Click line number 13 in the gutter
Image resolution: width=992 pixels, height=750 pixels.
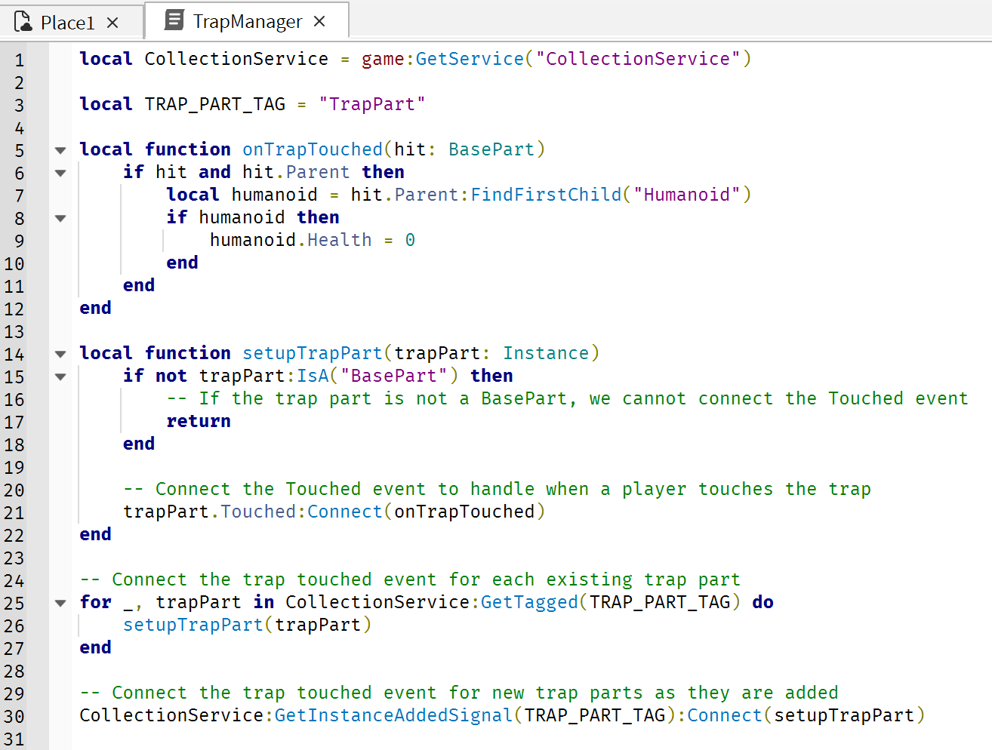point(14,332)
